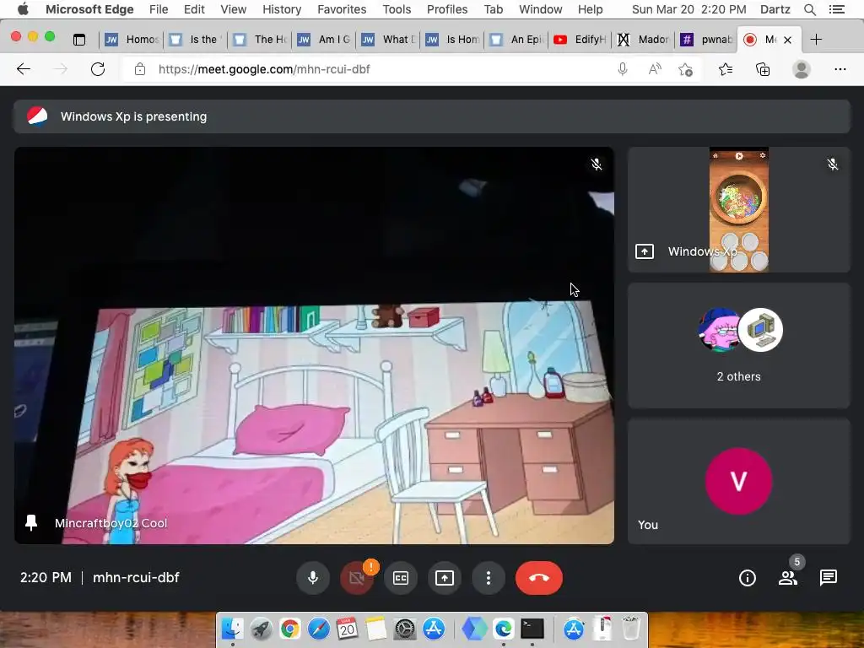
Task: Open Finder from the Dock
Action: (x=233, y=628)
